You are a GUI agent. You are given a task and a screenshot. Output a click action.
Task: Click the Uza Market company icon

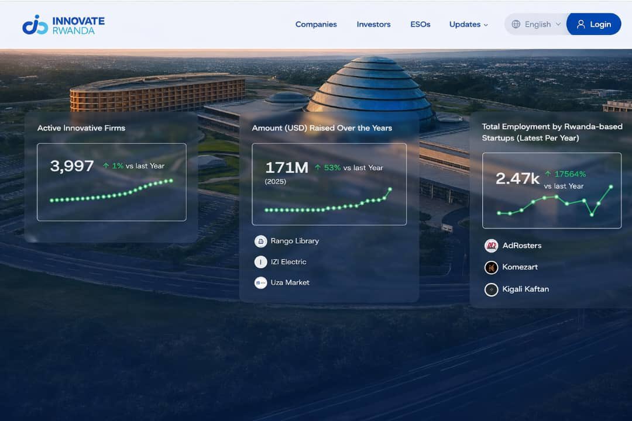260,283
